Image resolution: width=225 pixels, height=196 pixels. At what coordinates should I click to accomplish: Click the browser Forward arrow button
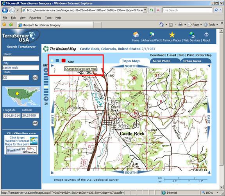tap(12, 10)
